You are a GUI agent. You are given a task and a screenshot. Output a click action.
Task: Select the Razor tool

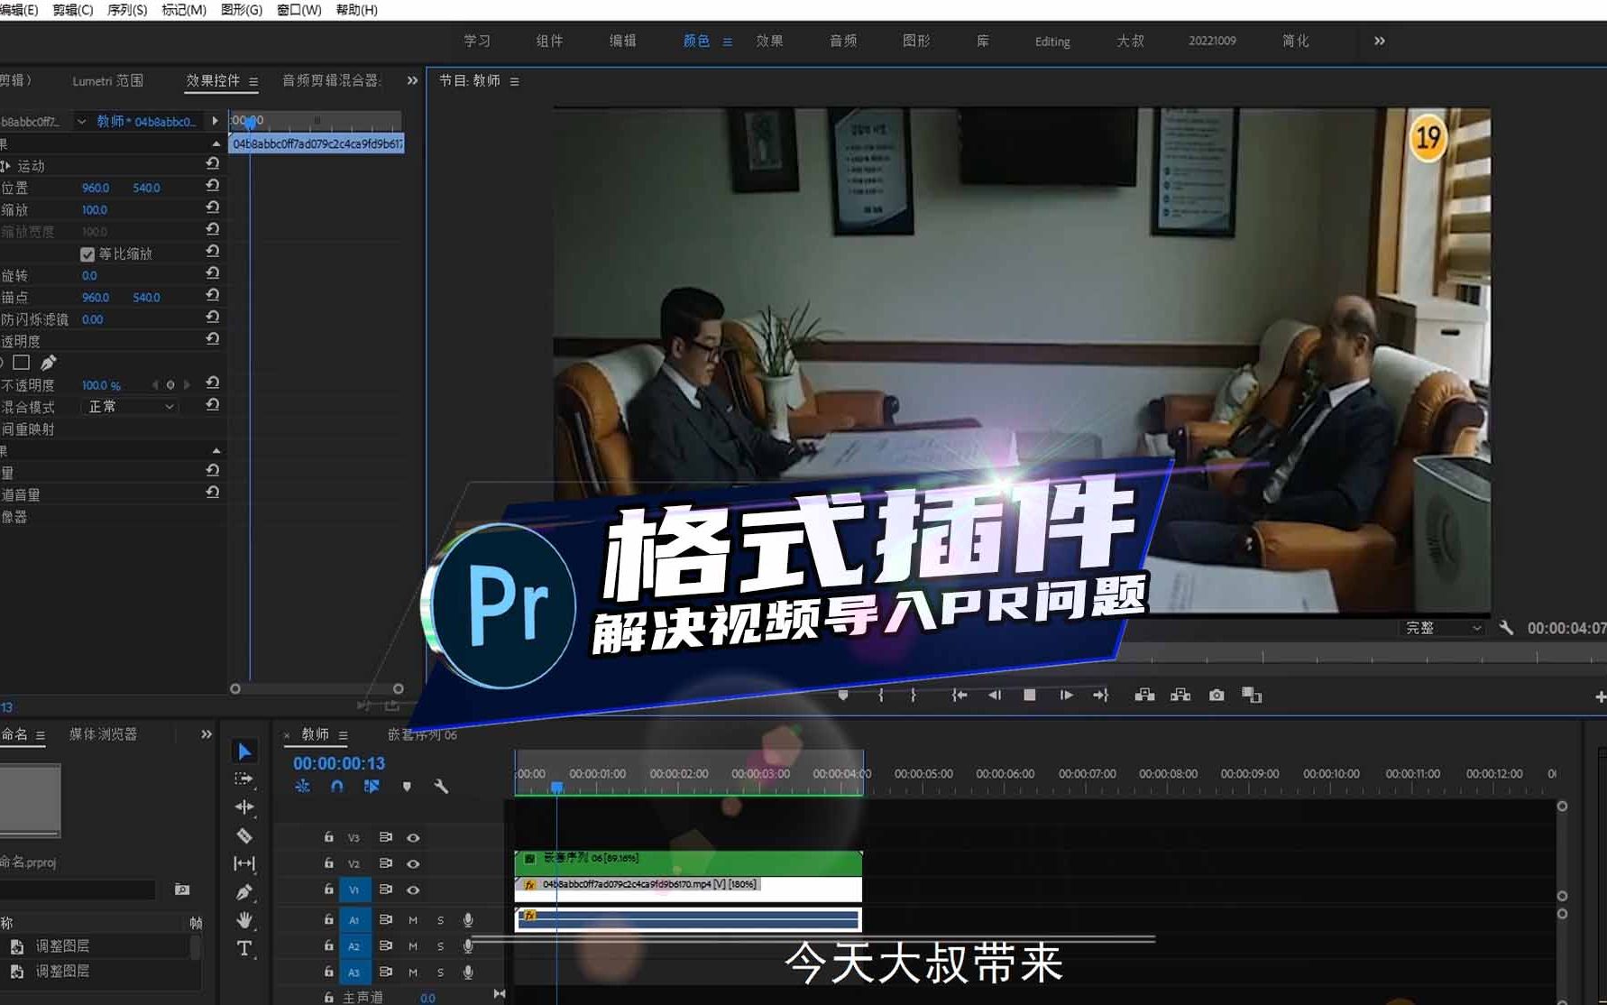click(243, 835)
